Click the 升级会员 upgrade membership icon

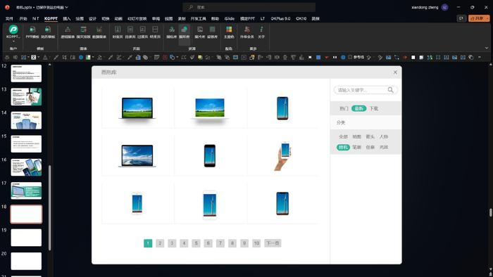point(246,32)
